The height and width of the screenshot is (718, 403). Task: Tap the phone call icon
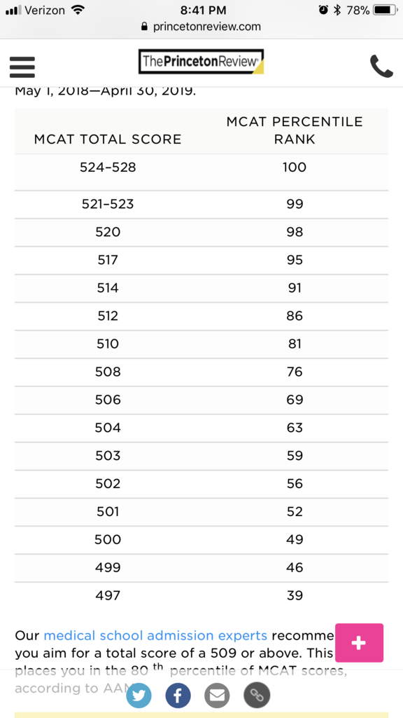click(x=381, y=67)
